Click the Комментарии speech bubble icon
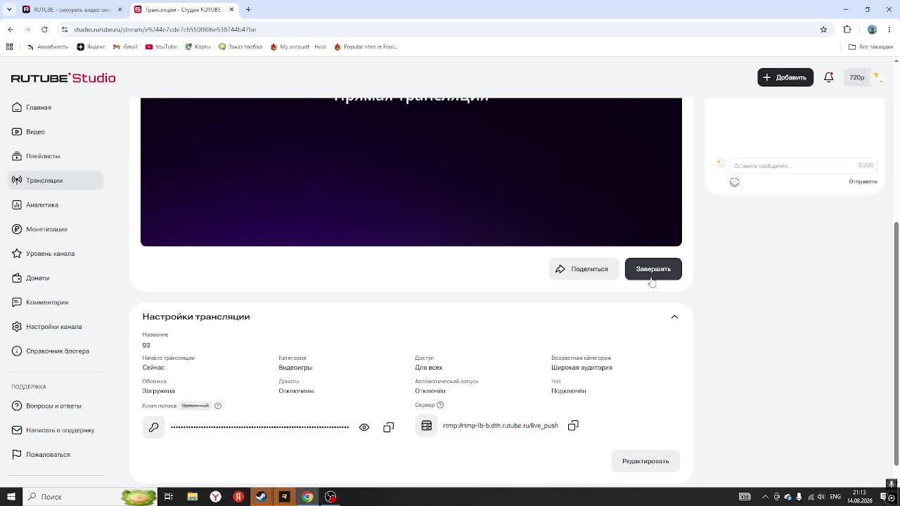The height and width of the screenshot is (506, 900). 17,302
